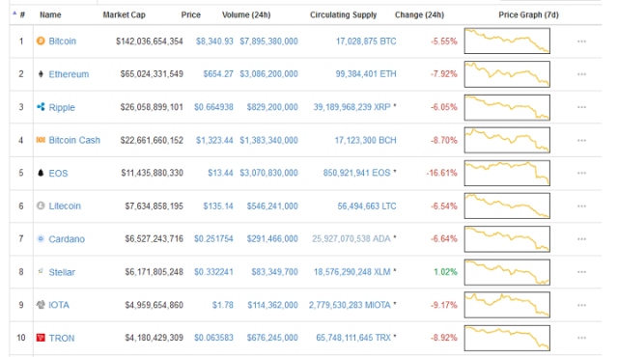Open the Ethereum name link
This screenshot has height=357, width=618.
pyautogui.click(x=69, y=74)
